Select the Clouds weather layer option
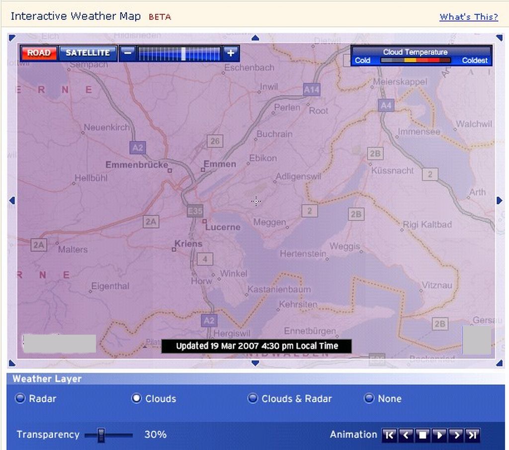Screen dimensions: 509x450 click(x=137, y=398)
